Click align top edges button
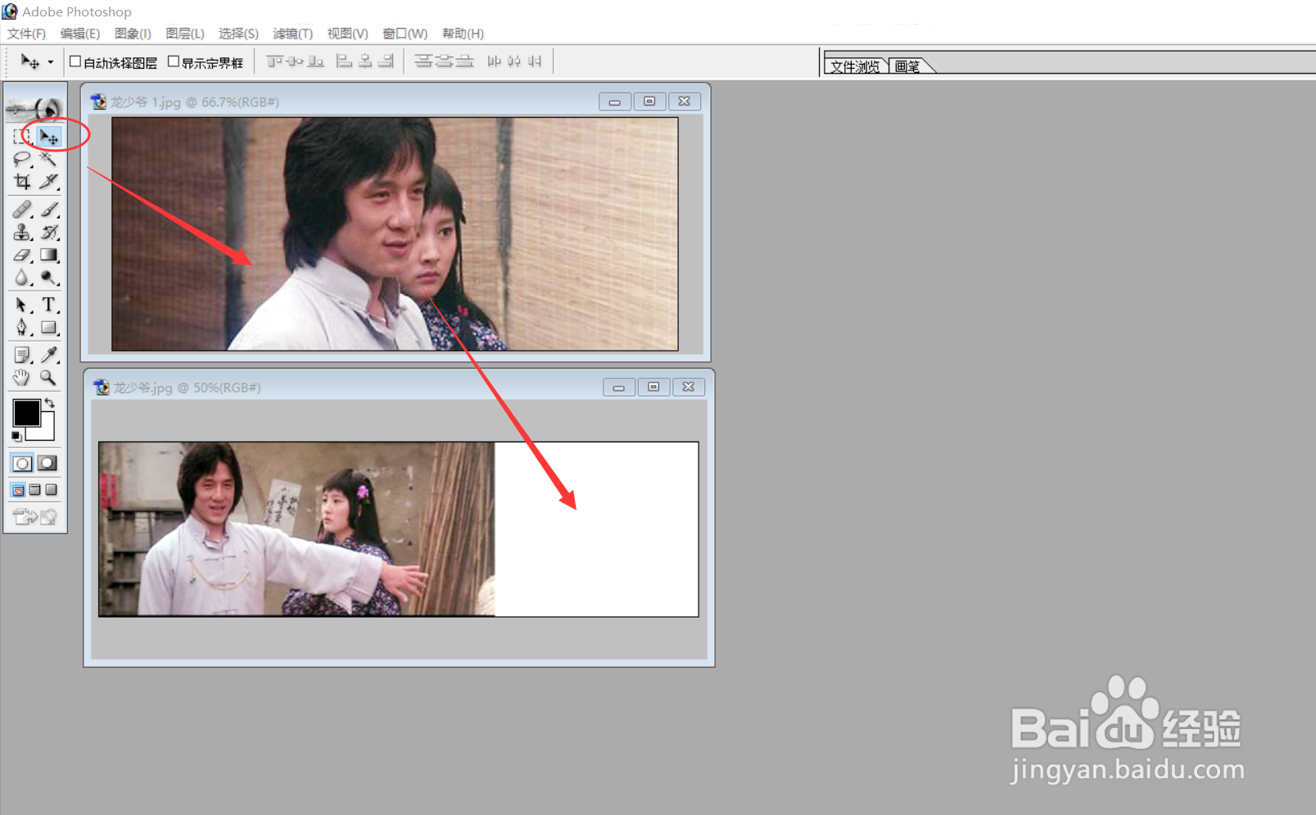 tap(274, 61)
